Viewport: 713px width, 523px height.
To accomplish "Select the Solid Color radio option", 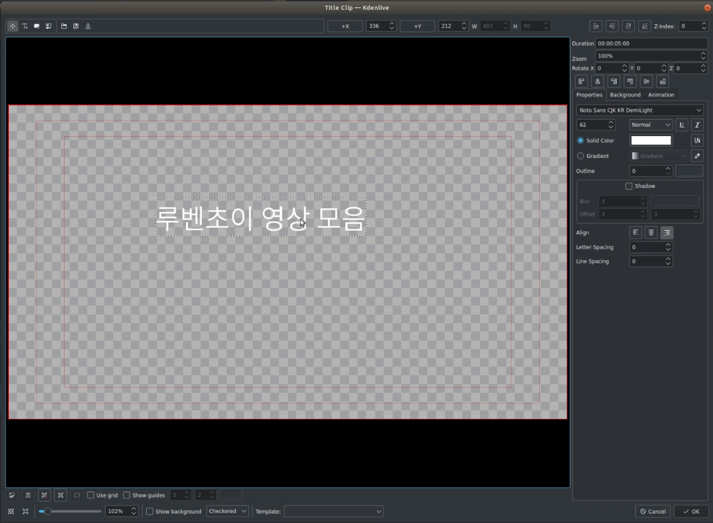I will tap(595, 140).
